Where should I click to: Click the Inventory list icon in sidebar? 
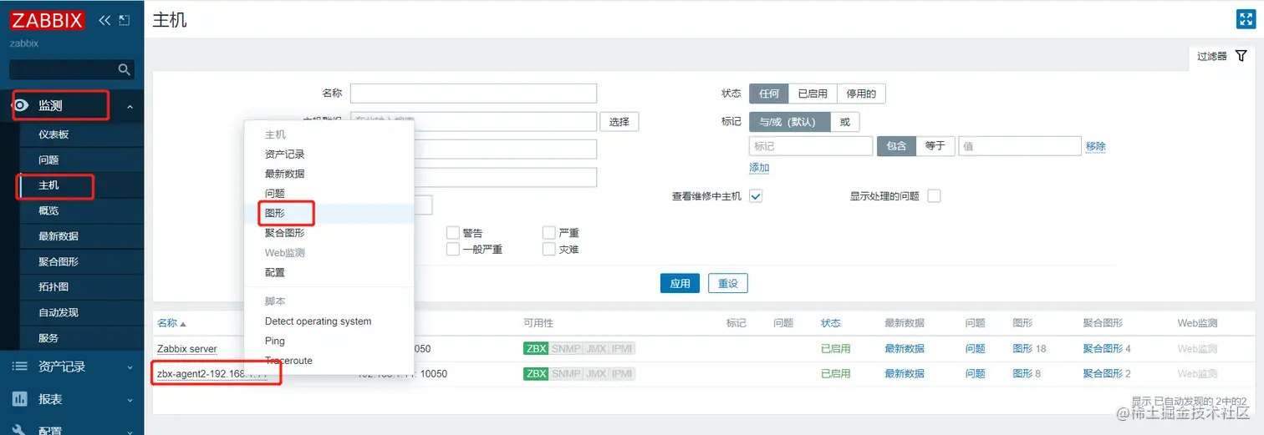[21, 367]
